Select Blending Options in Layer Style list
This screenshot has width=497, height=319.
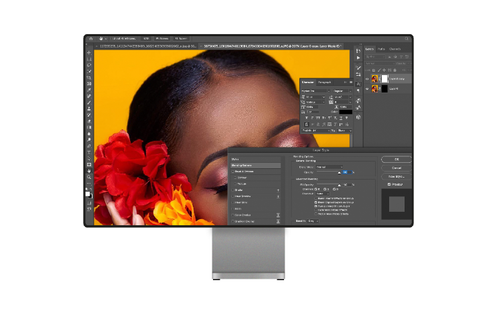(255, 166)
